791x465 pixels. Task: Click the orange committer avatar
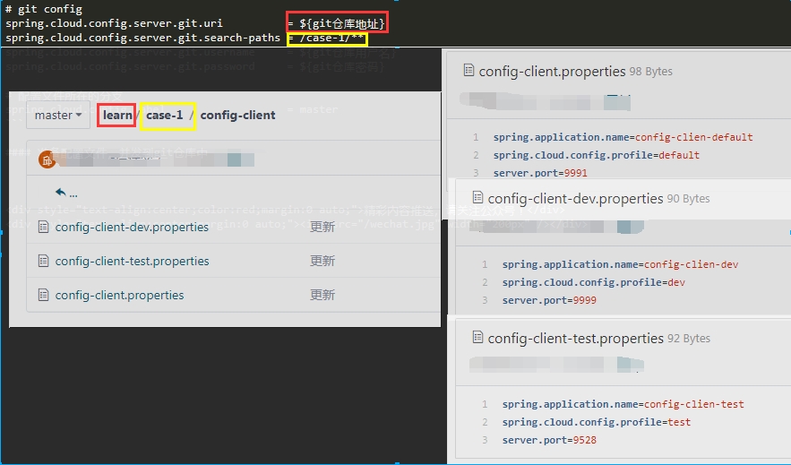tap(47, 159)
